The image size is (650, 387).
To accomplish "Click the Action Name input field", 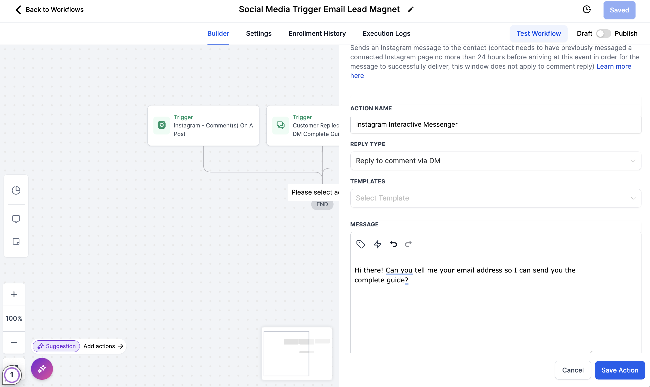I will pos(495,124).
